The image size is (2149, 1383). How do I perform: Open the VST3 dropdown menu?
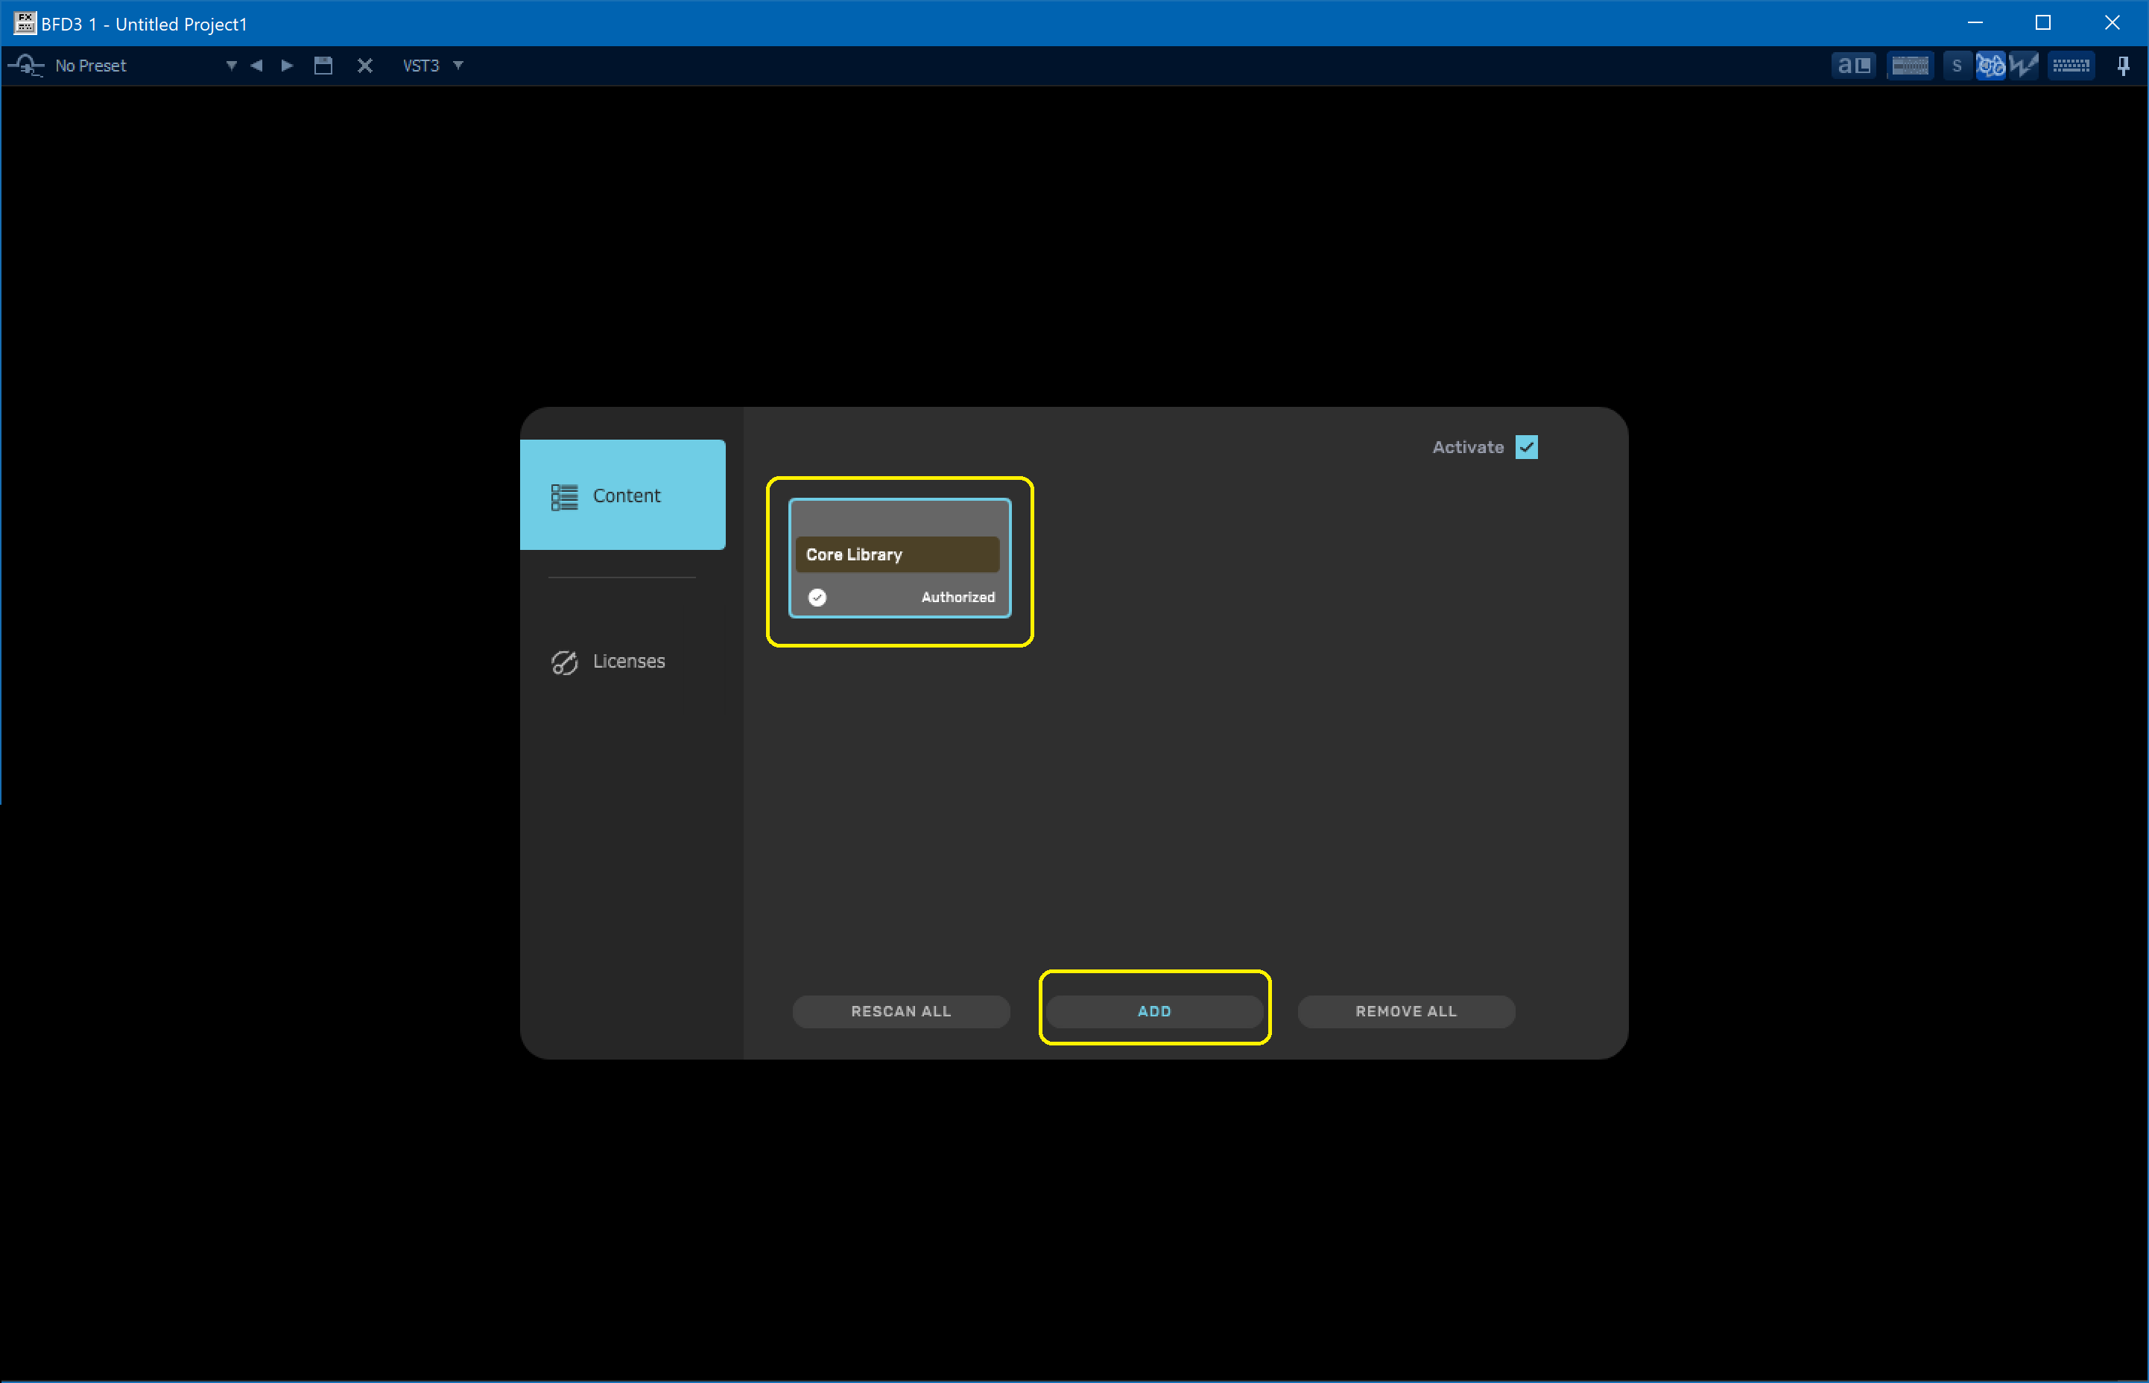(432, 66)
